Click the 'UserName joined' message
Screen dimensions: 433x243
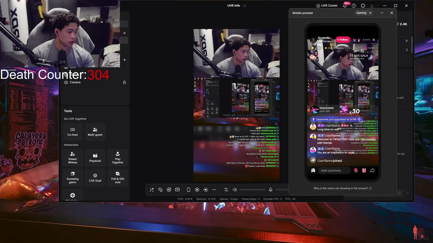click(329, 161)
